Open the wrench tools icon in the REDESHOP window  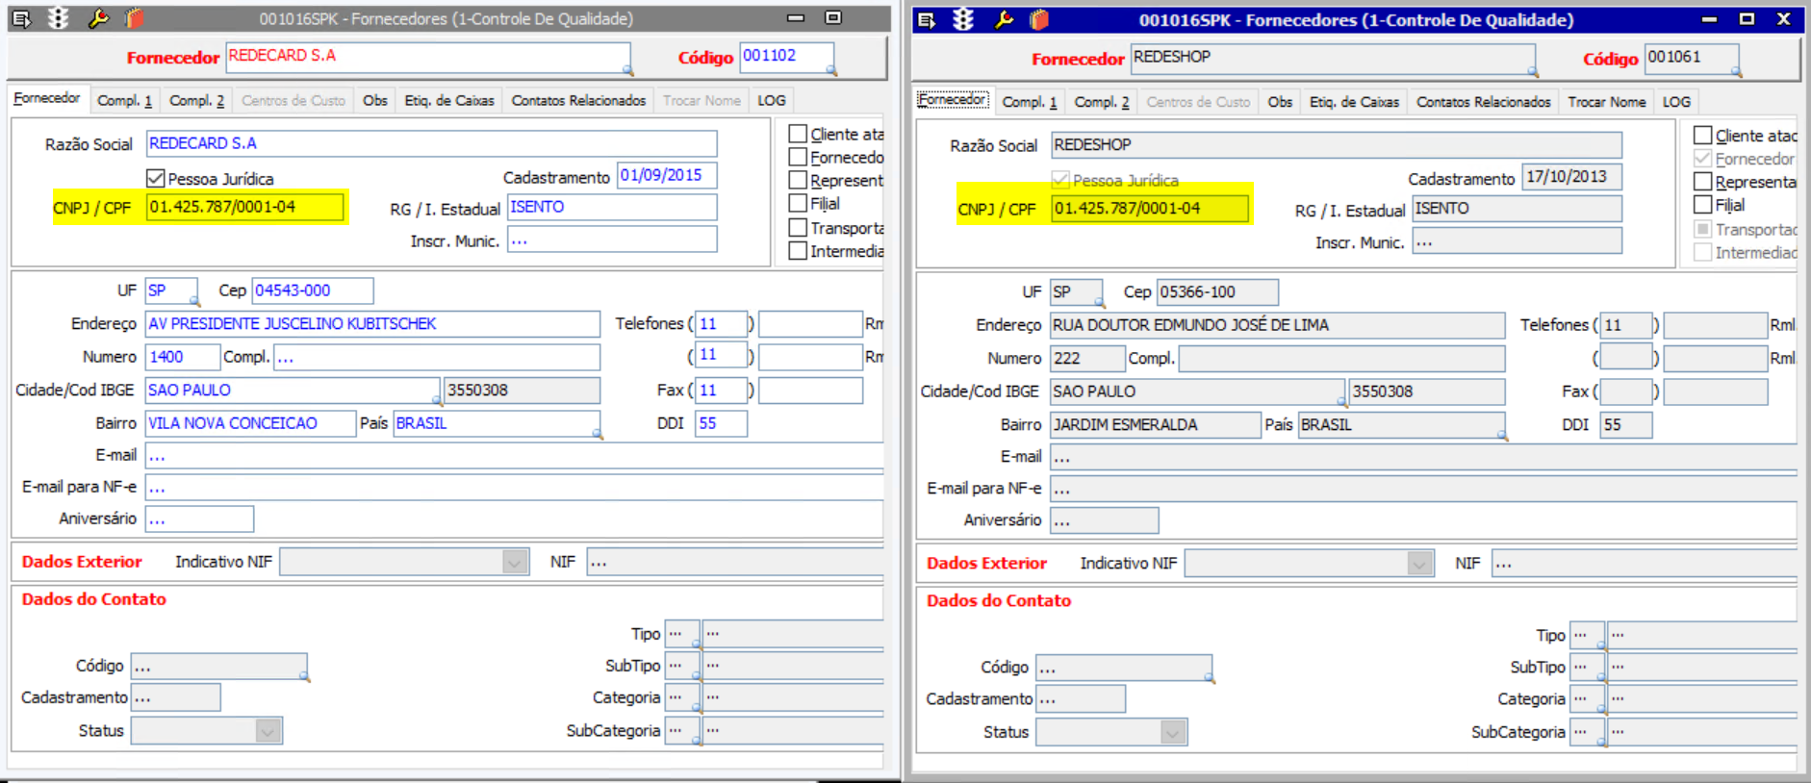click(1004, 19)
